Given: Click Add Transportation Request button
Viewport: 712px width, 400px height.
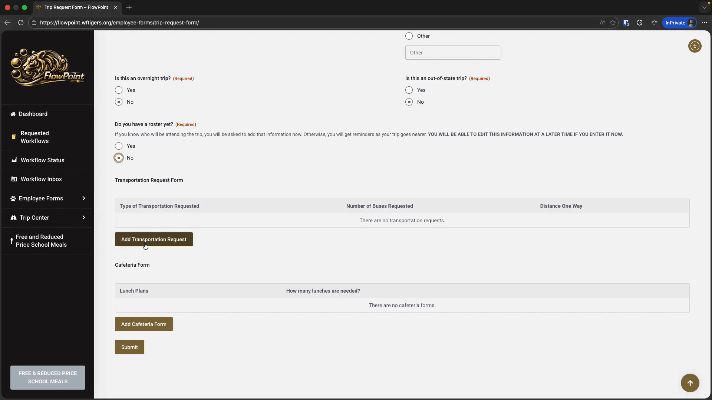Looking at the screenshot, I should tap(154, 239).
